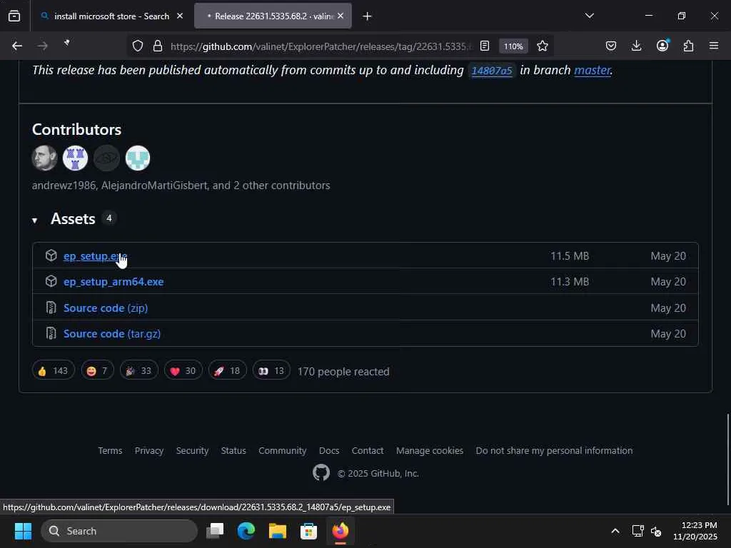The image size is (731, 548).
Task: Download Source code (zip)
Action: point(106,308)
